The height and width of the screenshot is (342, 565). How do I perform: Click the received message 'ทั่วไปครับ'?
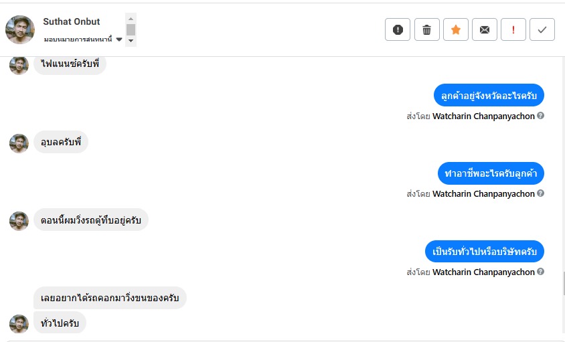tap(60, 323)
